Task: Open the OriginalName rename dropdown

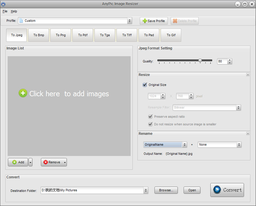Action: (x=165, y=144)
